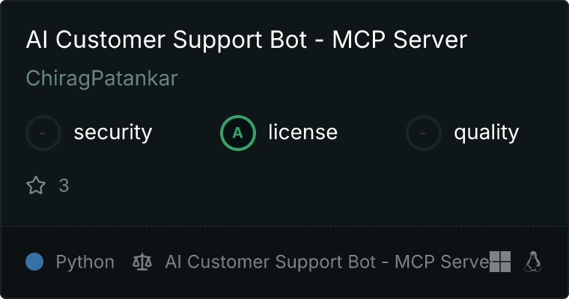This screenshot has width=569, height=299.
Task: Click the blue Python language dot
Action: pos(34,262)
